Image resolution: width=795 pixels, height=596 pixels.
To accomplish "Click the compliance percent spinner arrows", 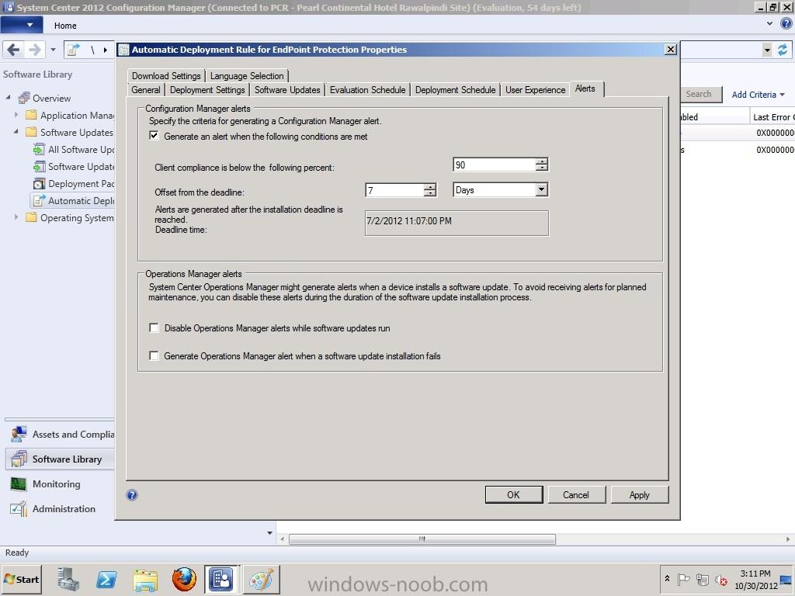I will click(x=542, y=165).
